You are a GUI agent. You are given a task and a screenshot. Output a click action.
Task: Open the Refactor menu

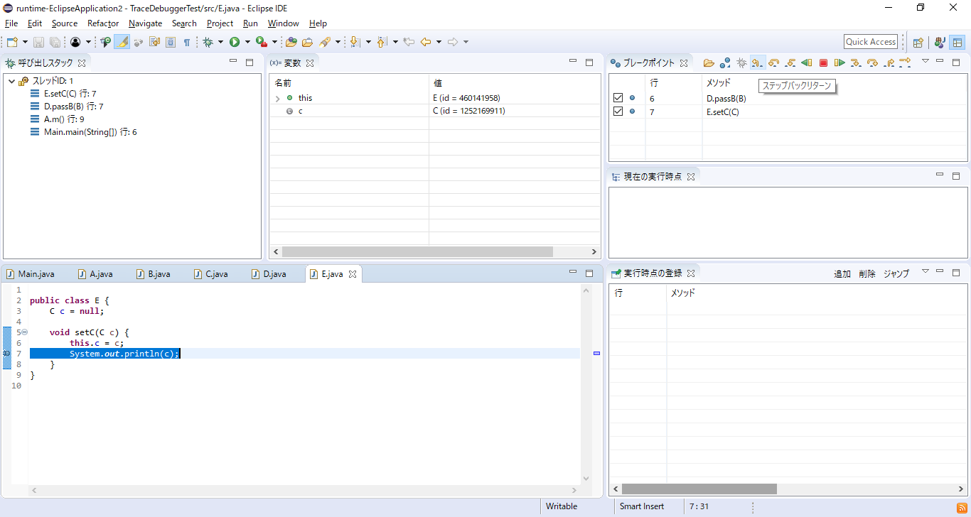103,23
